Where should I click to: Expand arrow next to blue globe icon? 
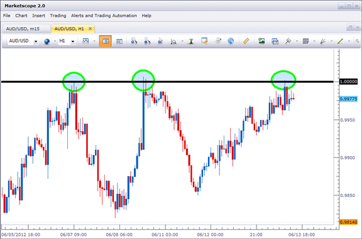(55, 41)
